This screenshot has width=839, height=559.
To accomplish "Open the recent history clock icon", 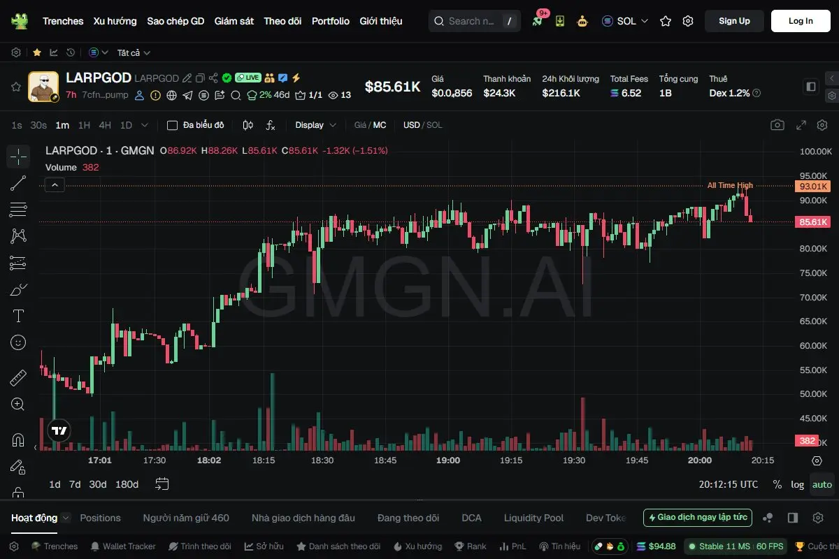I will point(71,52).
